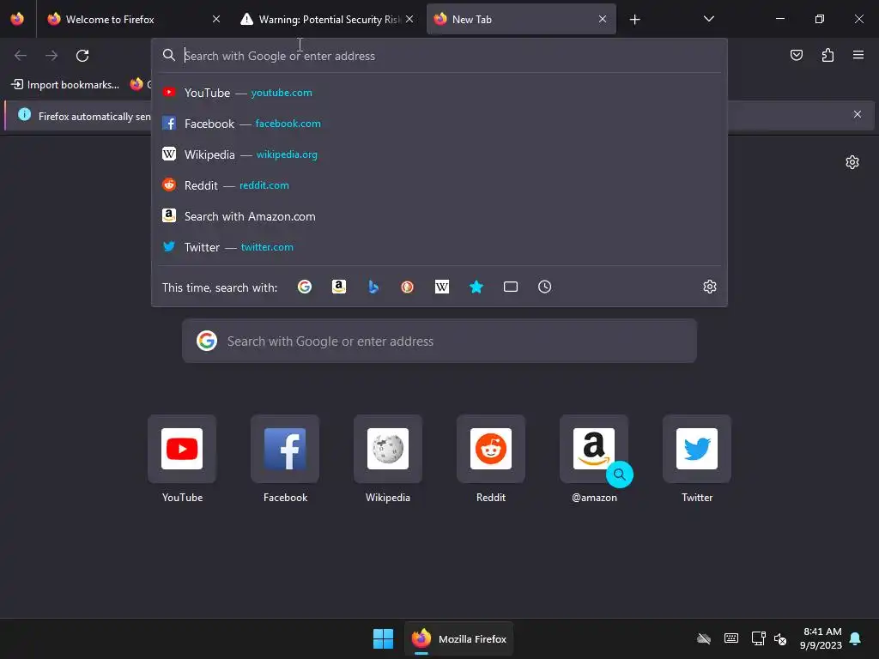The image size is (879, 659).
Task: Search open tabs with the tab icon
Action: (511, 287)
